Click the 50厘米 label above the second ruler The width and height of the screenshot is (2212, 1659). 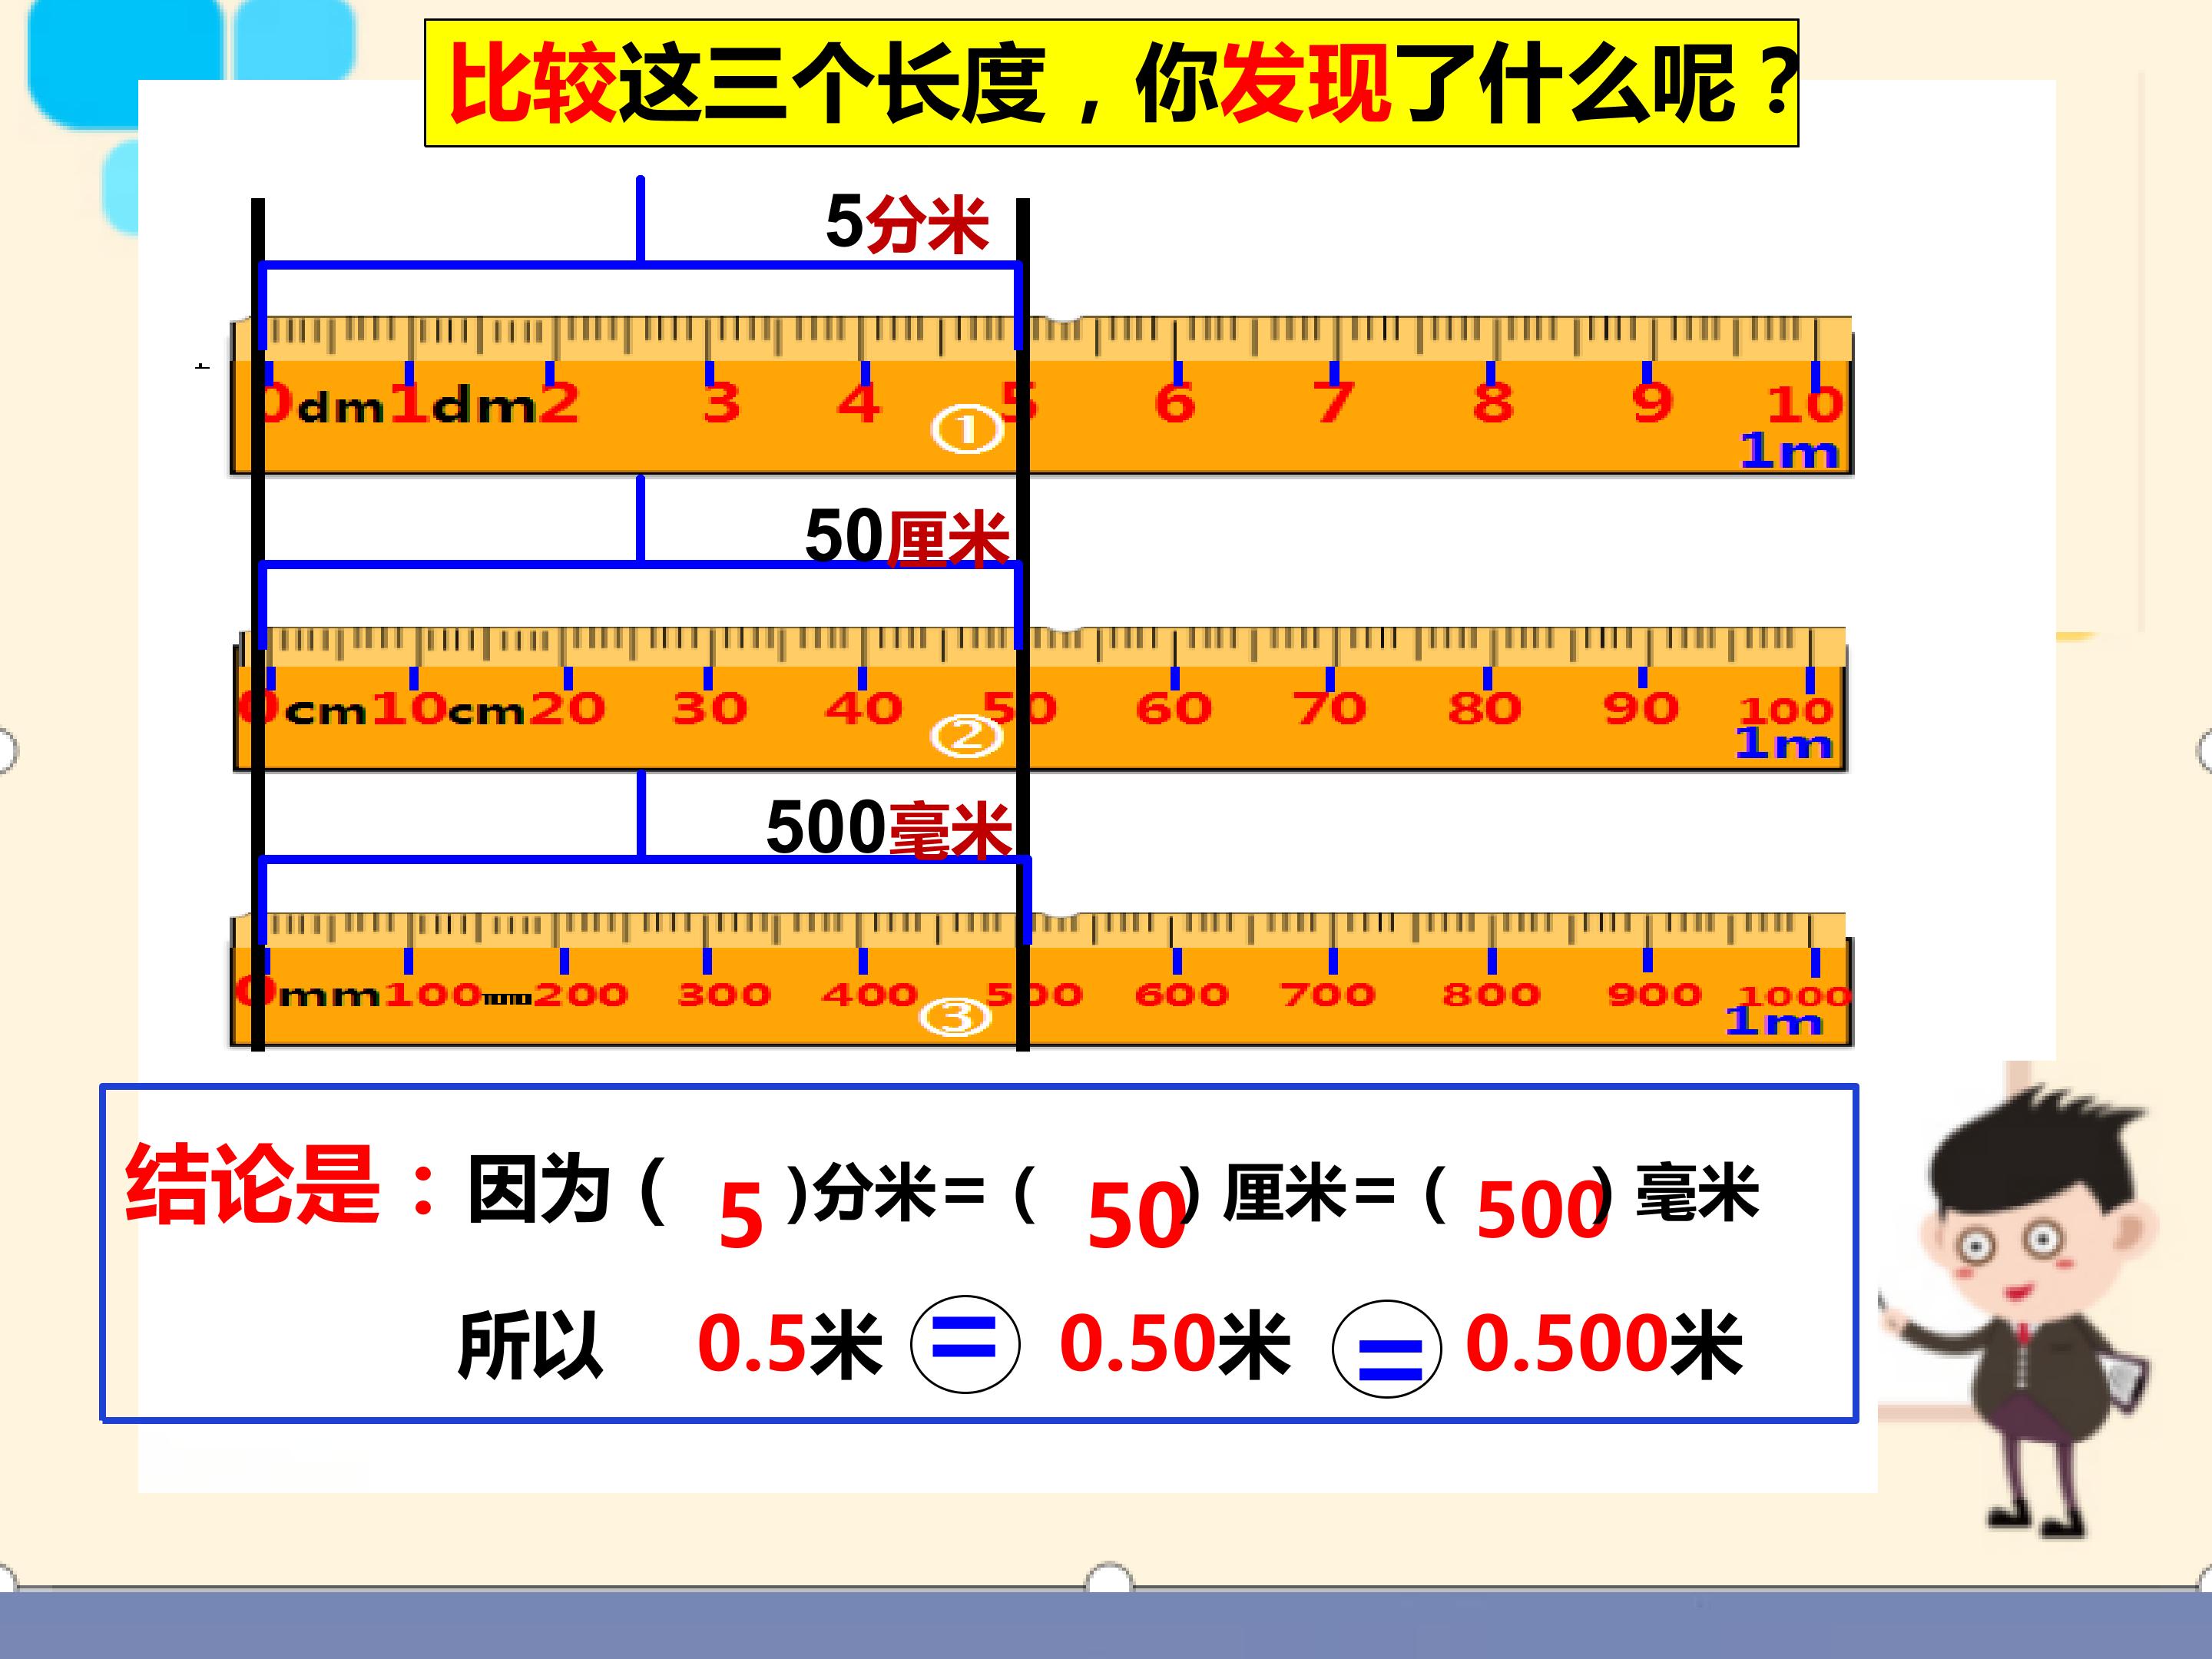[x=907, y=537]
